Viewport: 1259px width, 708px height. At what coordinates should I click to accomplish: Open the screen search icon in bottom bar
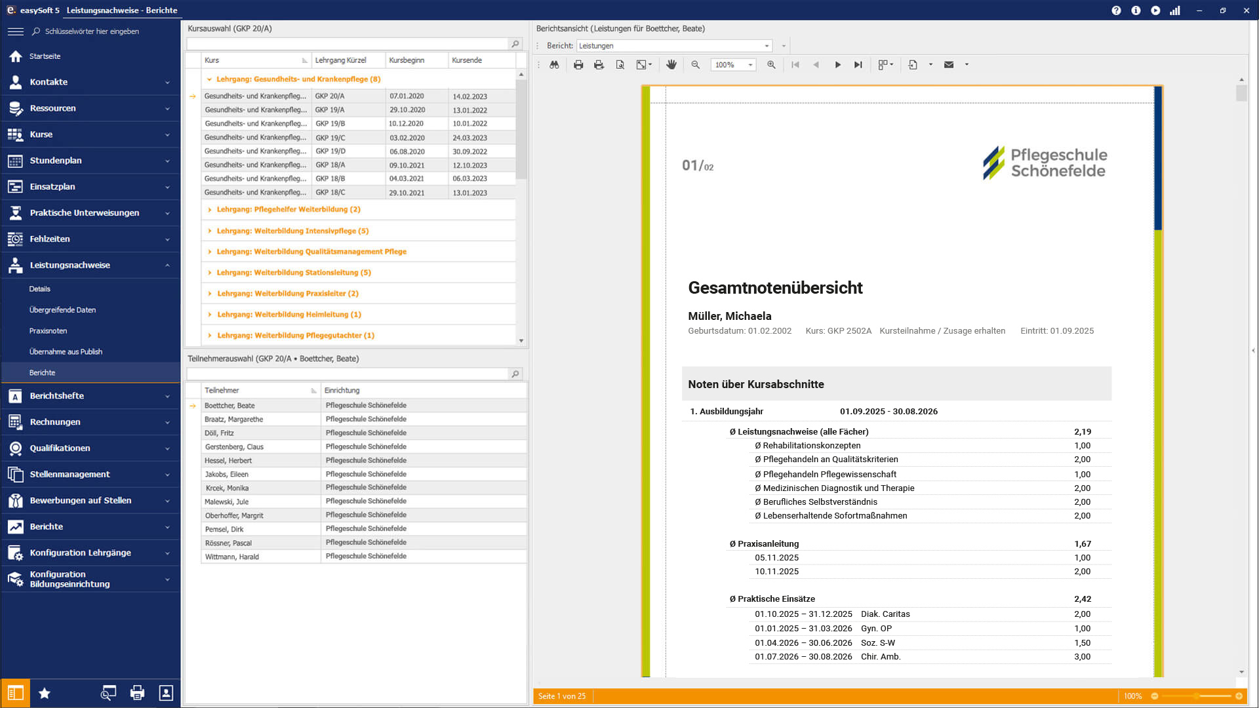(x=108, y=693)
